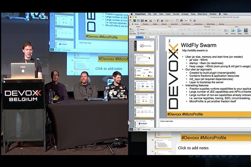The image size is (251, 167).
Task: Click the Media insert icon
Action: 246,30
